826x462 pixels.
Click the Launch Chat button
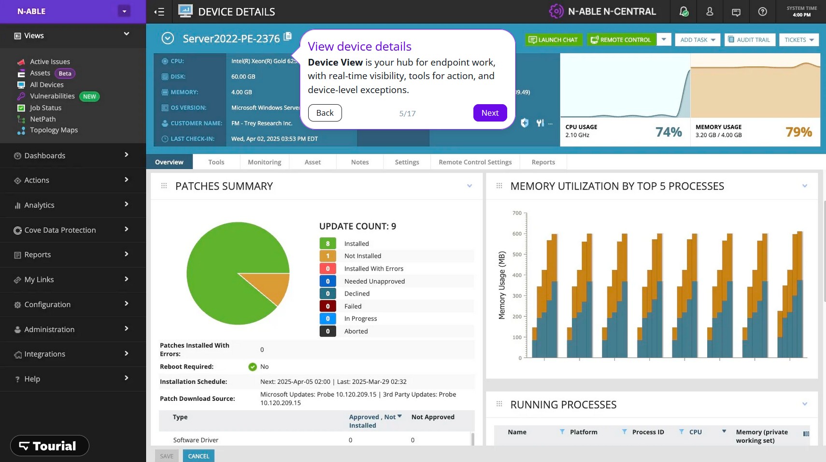click(554, 40)
